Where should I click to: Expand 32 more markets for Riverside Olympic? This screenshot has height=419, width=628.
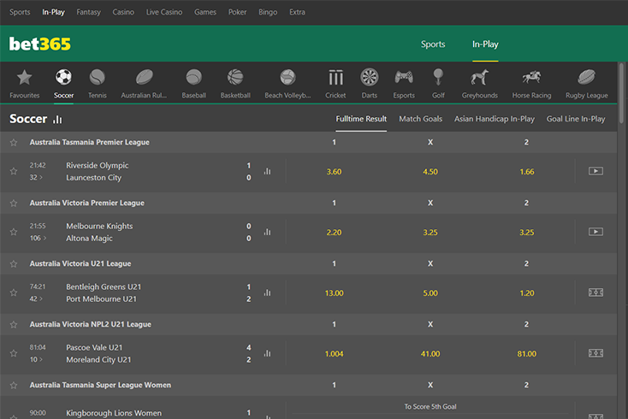point(36,177)
